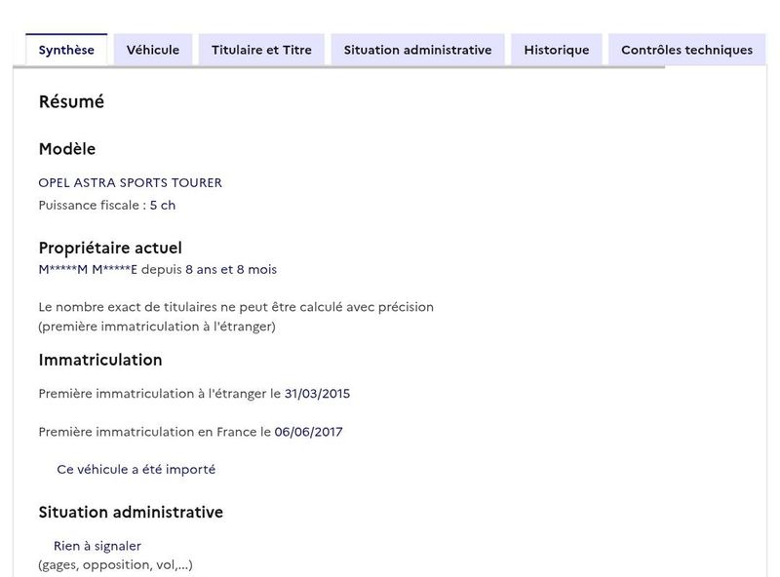Image resolution: width=780 pixels, height=577 pixels.
Task: Open the Contrôles techniques tab
Action: coord(686,50)
